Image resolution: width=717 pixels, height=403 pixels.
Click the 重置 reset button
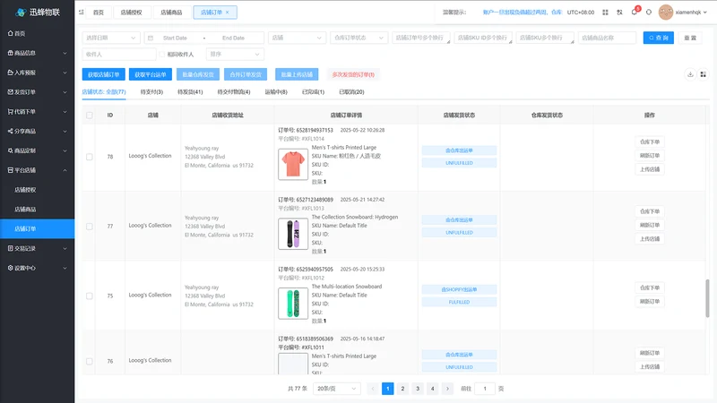[690, 38]
